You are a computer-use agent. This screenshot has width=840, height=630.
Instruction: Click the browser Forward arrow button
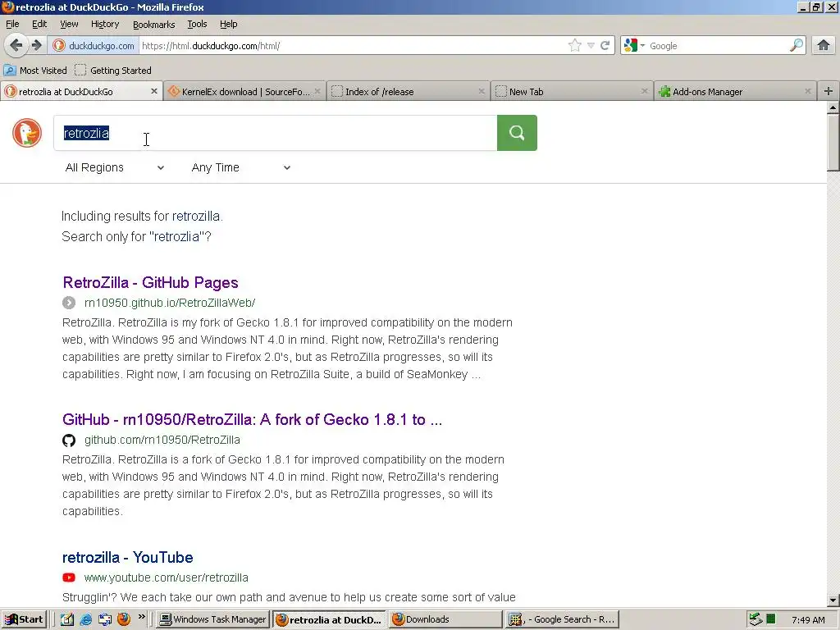coord(36,46)
